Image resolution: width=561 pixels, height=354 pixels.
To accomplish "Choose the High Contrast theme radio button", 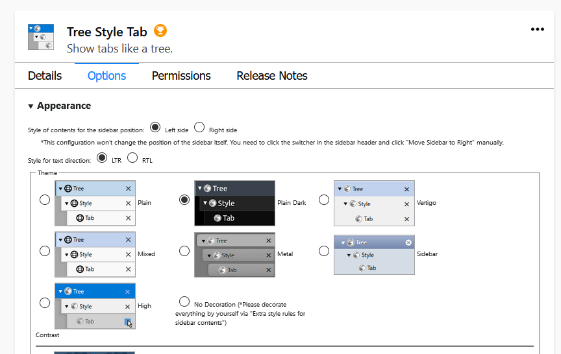I will coord(45,303).
